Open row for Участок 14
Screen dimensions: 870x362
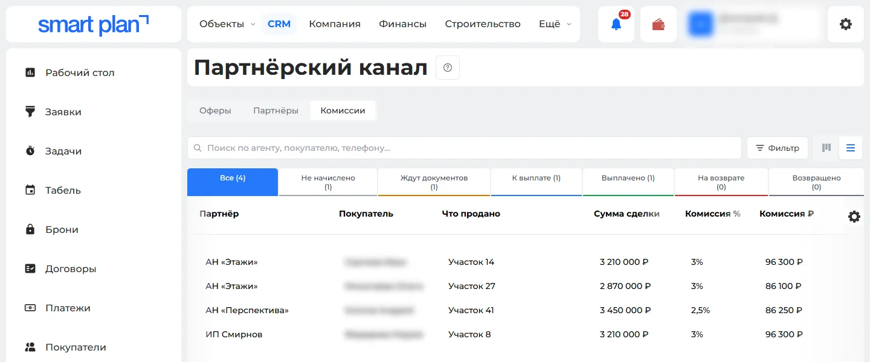(471, 262)
